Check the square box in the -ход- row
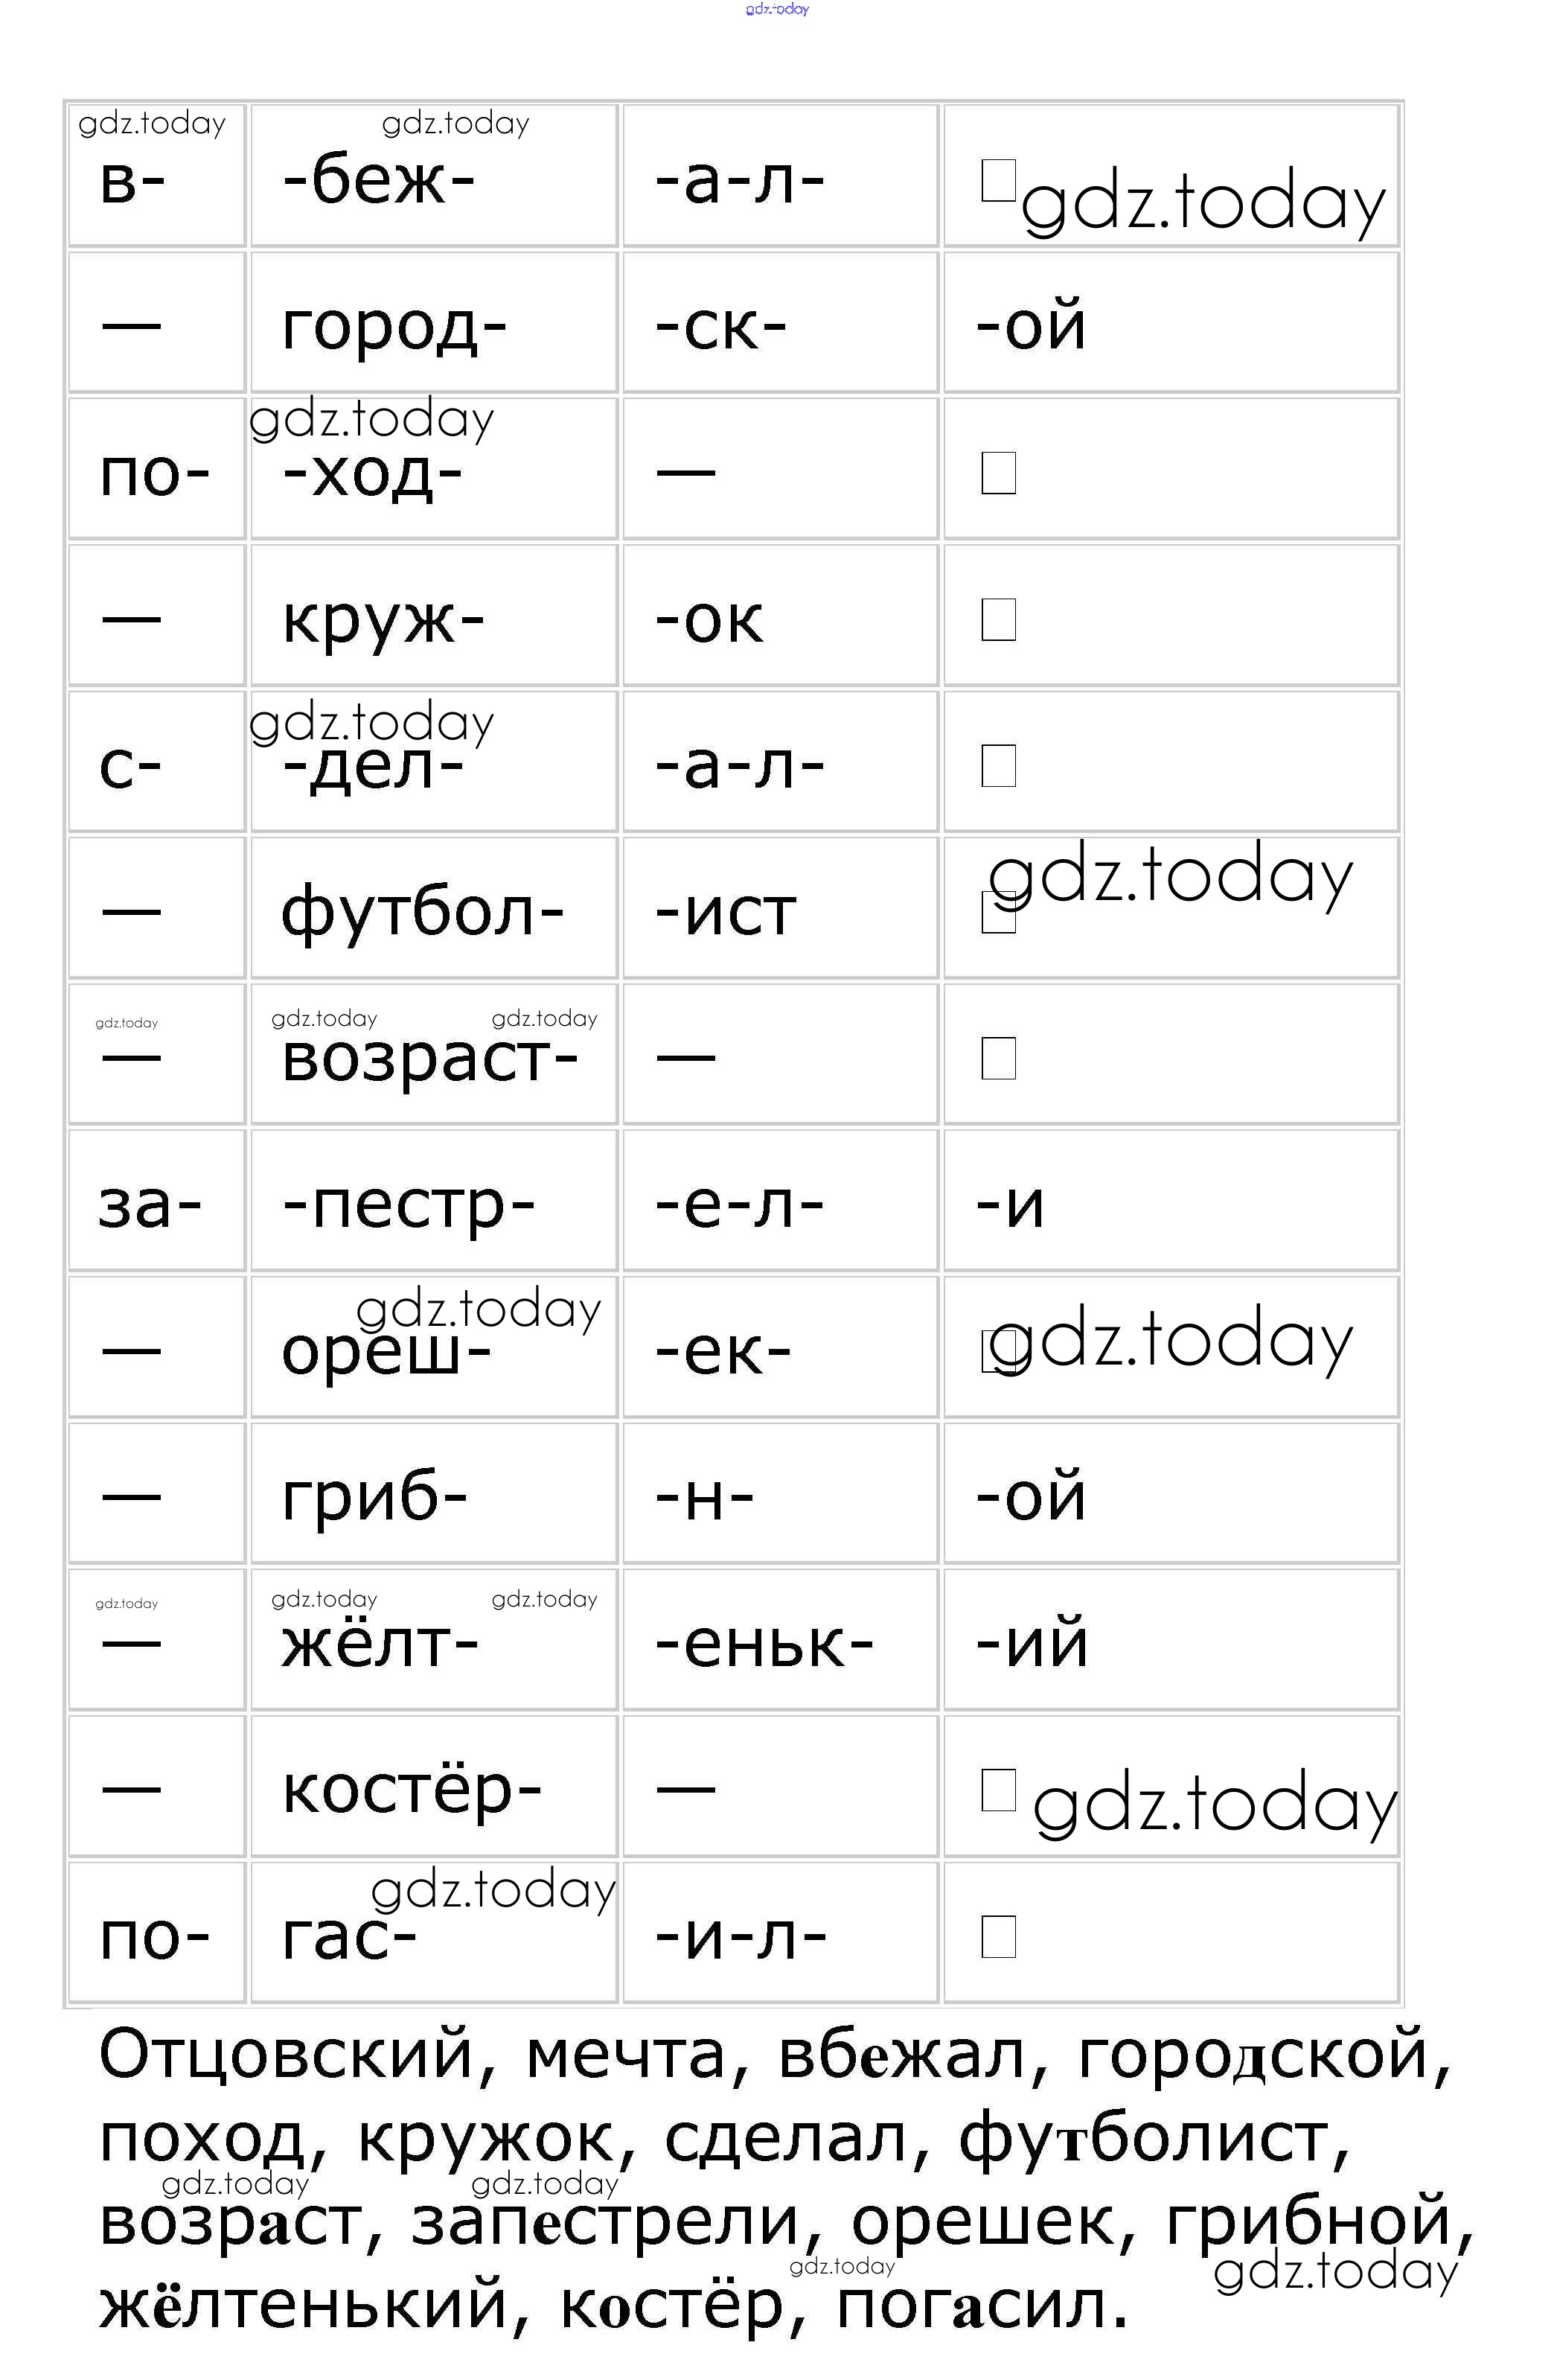The width and height of the screenshot is (1554, 2380). point(998,473)
